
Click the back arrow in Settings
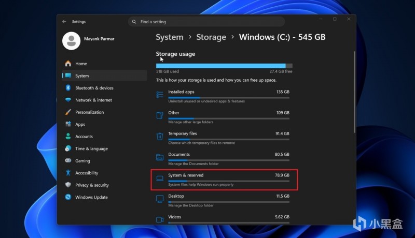tap(64, 21)
